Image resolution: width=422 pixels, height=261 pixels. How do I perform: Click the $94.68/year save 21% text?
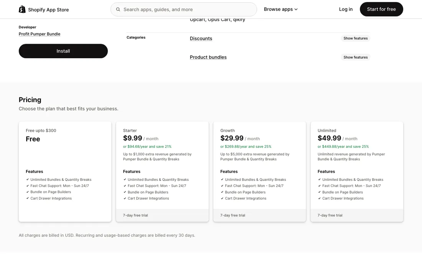147,146
